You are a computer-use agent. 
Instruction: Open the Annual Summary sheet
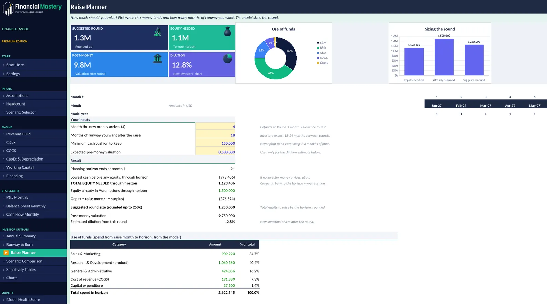[x=33, y=236]
